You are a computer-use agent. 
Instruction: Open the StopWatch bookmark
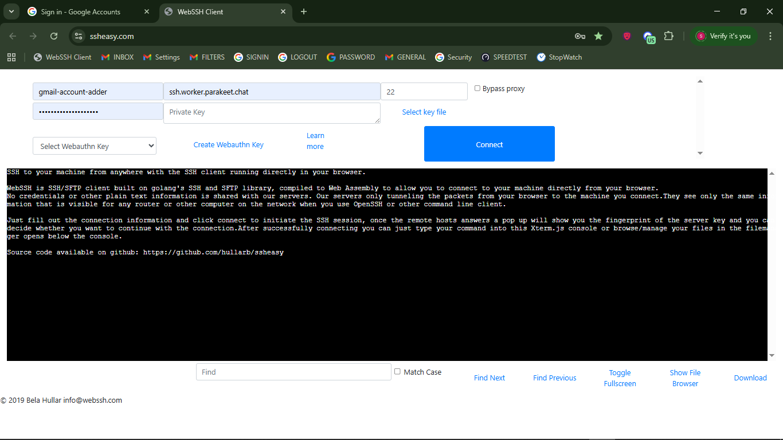(559, 57)
